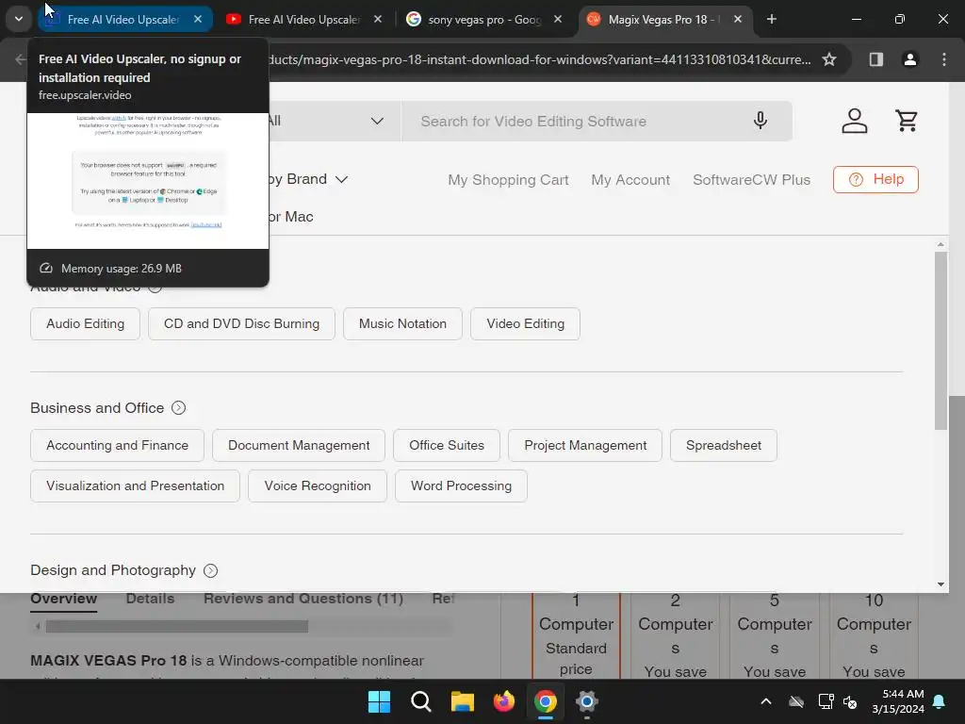The image size is (965, 724).
Task: Click the menu scrollbar up arrow
Action: point(940,244)
